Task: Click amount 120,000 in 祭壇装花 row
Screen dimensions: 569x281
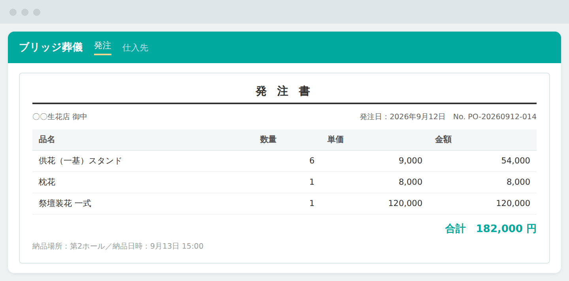Action: (x=513, y=203)
